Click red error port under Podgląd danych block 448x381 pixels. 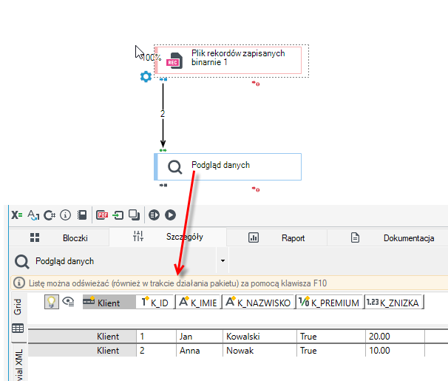point(256,189)
